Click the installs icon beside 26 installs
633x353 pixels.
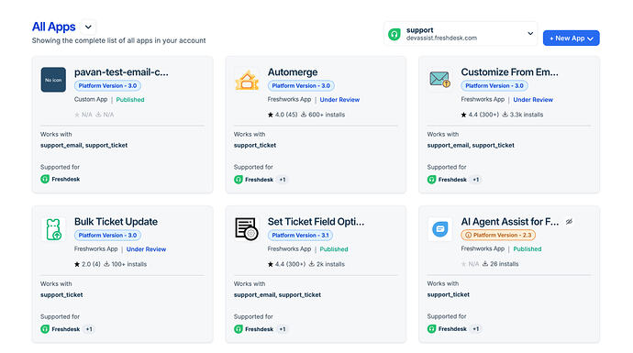[x=485, y=264]
